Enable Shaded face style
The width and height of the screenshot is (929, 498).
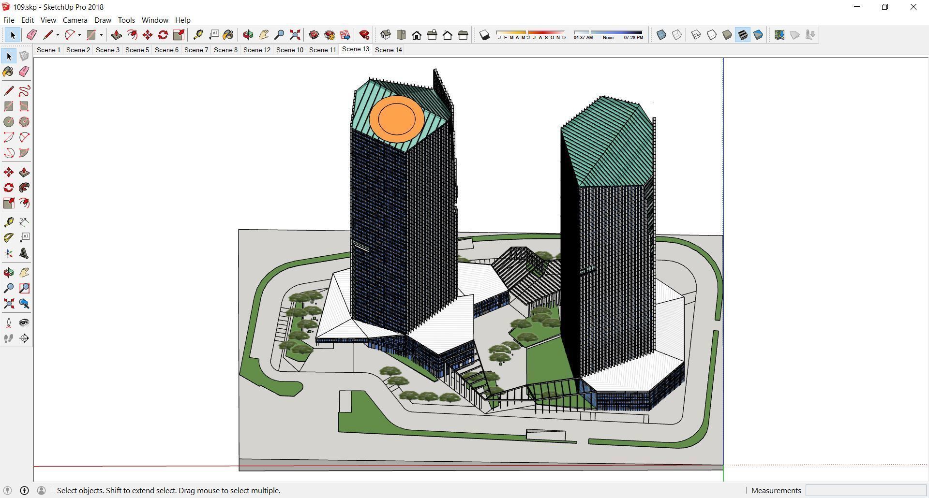(727, 35)
